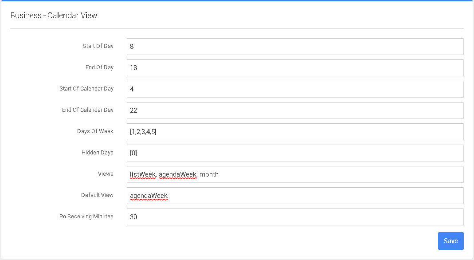Viewport: 474px width, 260px height.
Task: Click the "Hidden Days" label
Action: pos(98,153)
